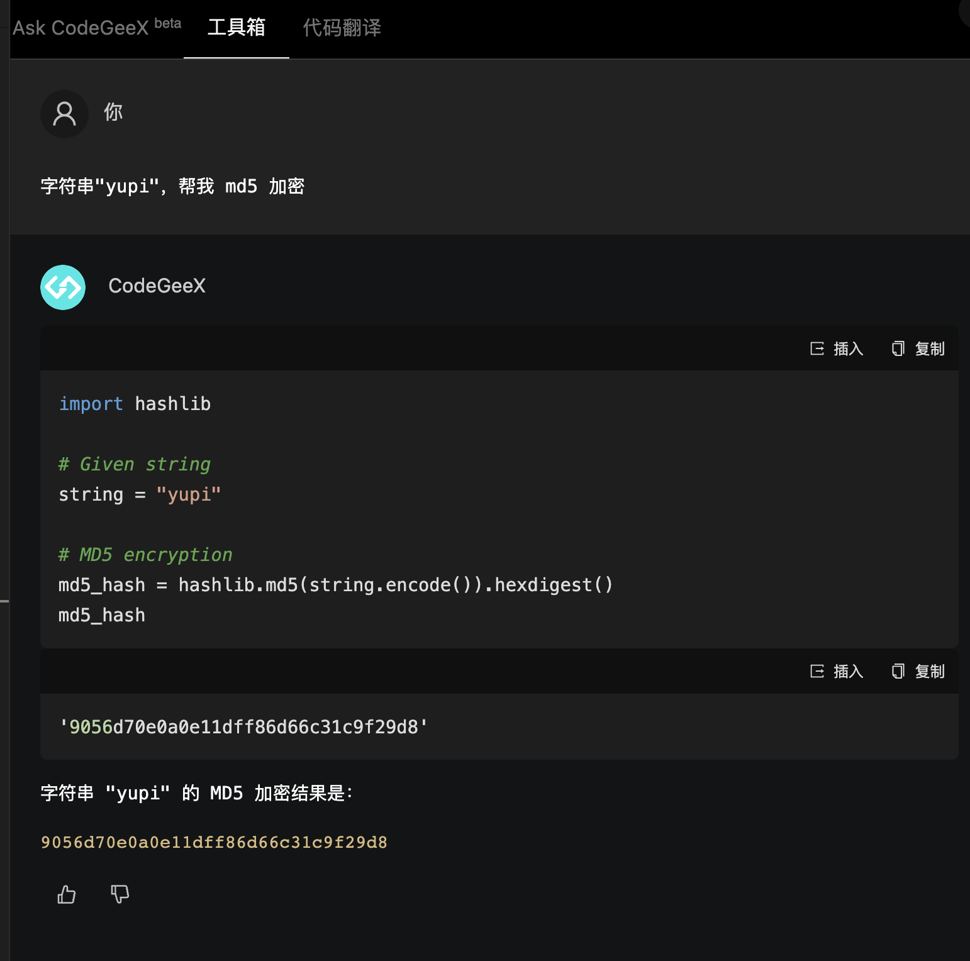
Task: Click the thumbs down feedback icon
Action: [120, 894]
